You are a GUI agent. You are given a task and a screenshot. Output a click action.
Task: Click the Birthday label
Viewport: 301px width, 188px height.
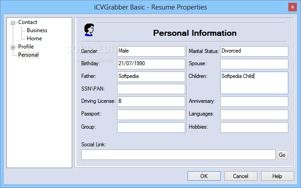90,63
